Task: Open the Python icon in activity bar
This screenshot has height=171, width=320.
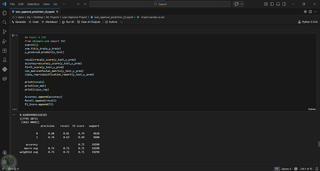Action: 4,69
